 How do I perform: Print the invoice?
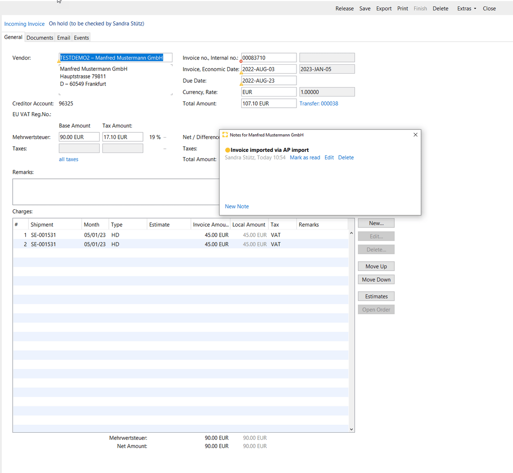pos(403,9)
